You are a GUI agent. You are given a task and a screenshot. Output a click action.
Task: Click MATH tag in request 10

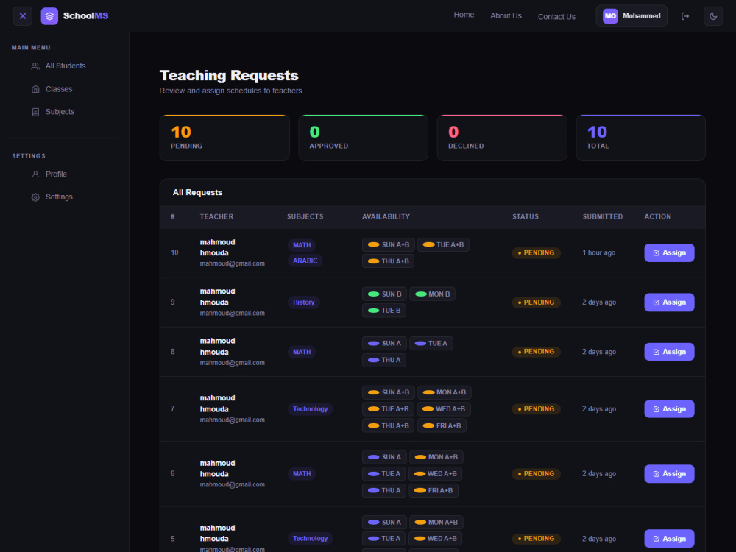click(x=302, y=245)
